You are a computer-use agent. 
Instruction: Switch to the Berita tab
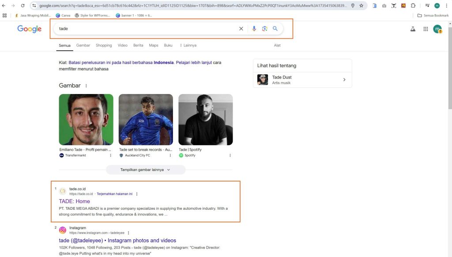(x=138, y=45)
